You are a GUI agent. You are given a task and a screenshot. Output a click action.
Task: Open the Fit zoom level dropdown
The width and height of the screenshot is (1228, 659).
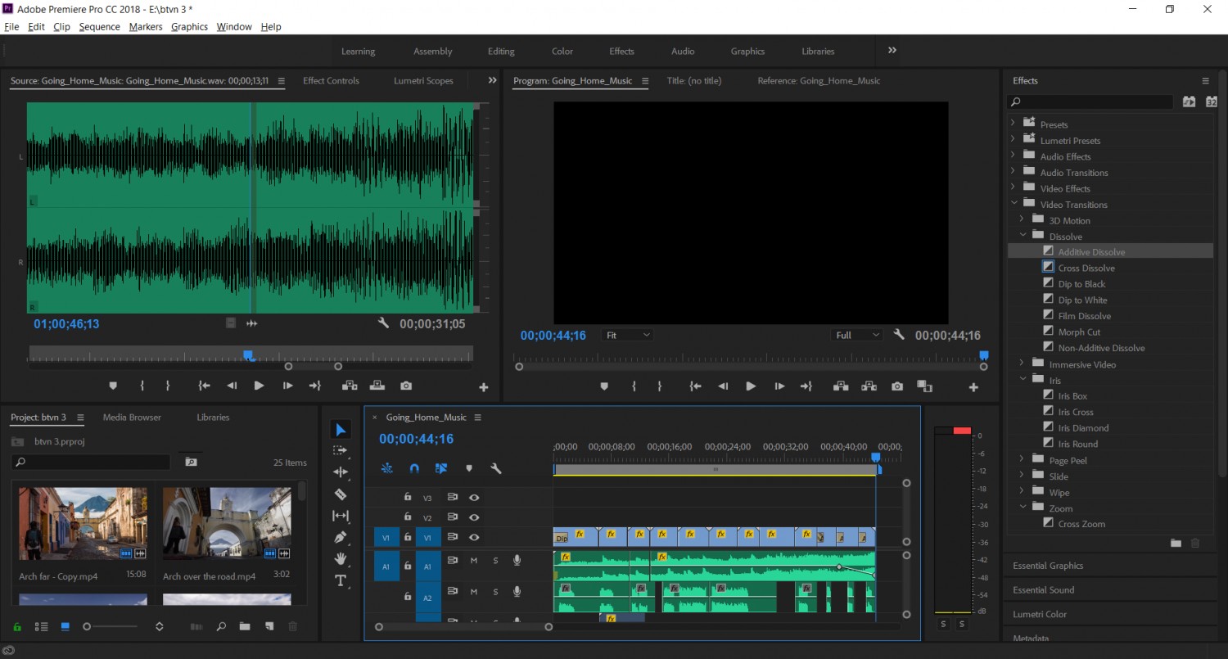[x=628, y=335]
